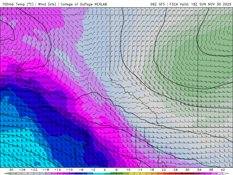
Task: Click the -6 legend label
Action: click(81, 170)
